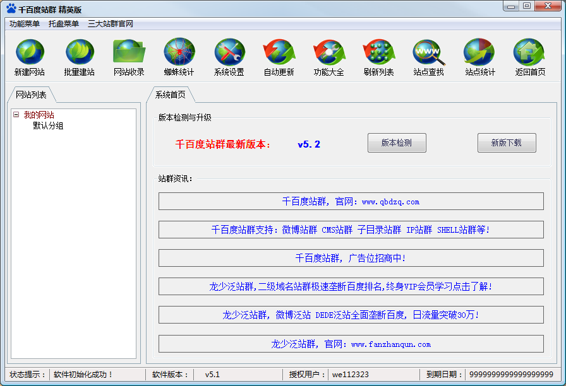This screenshot has width=566, height=386.
Task: Open 批量建站 batch site creation icon
Action: pos(80,52)
